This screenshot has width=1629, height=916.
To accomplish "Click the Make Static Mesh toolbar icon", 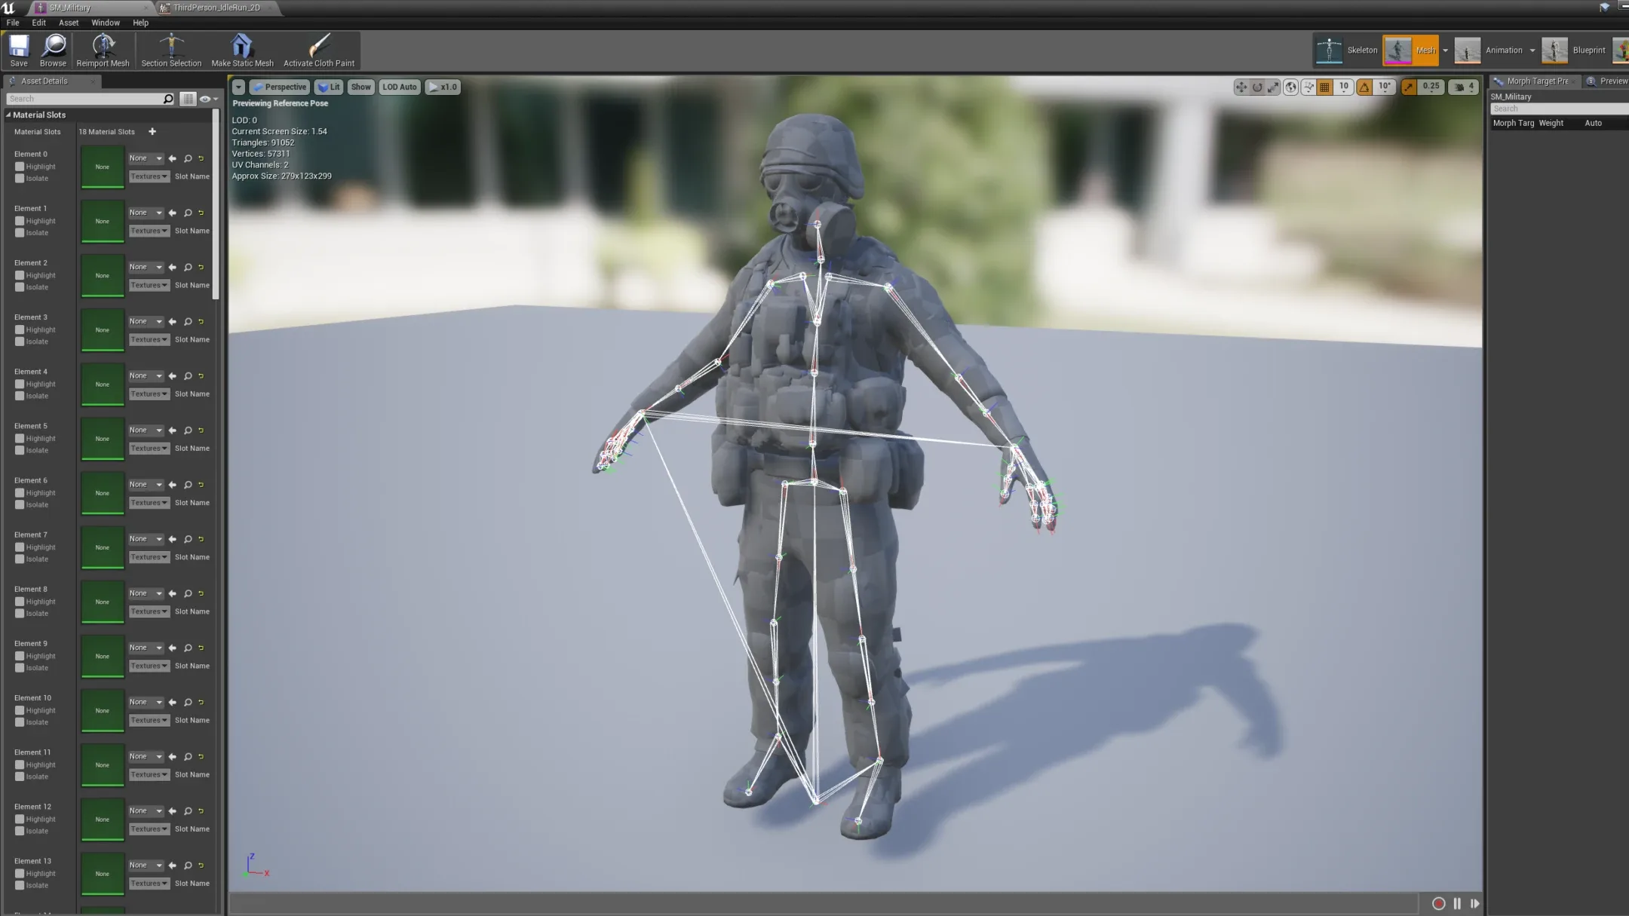I will coord(242,49).
